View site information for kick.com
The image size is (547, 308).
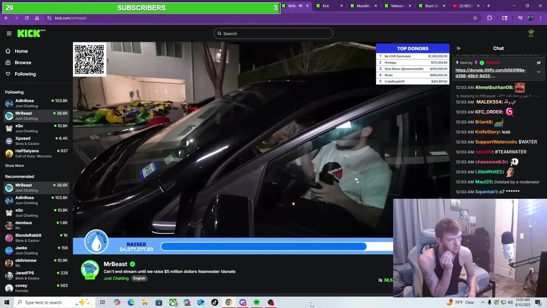coord(49,18)
